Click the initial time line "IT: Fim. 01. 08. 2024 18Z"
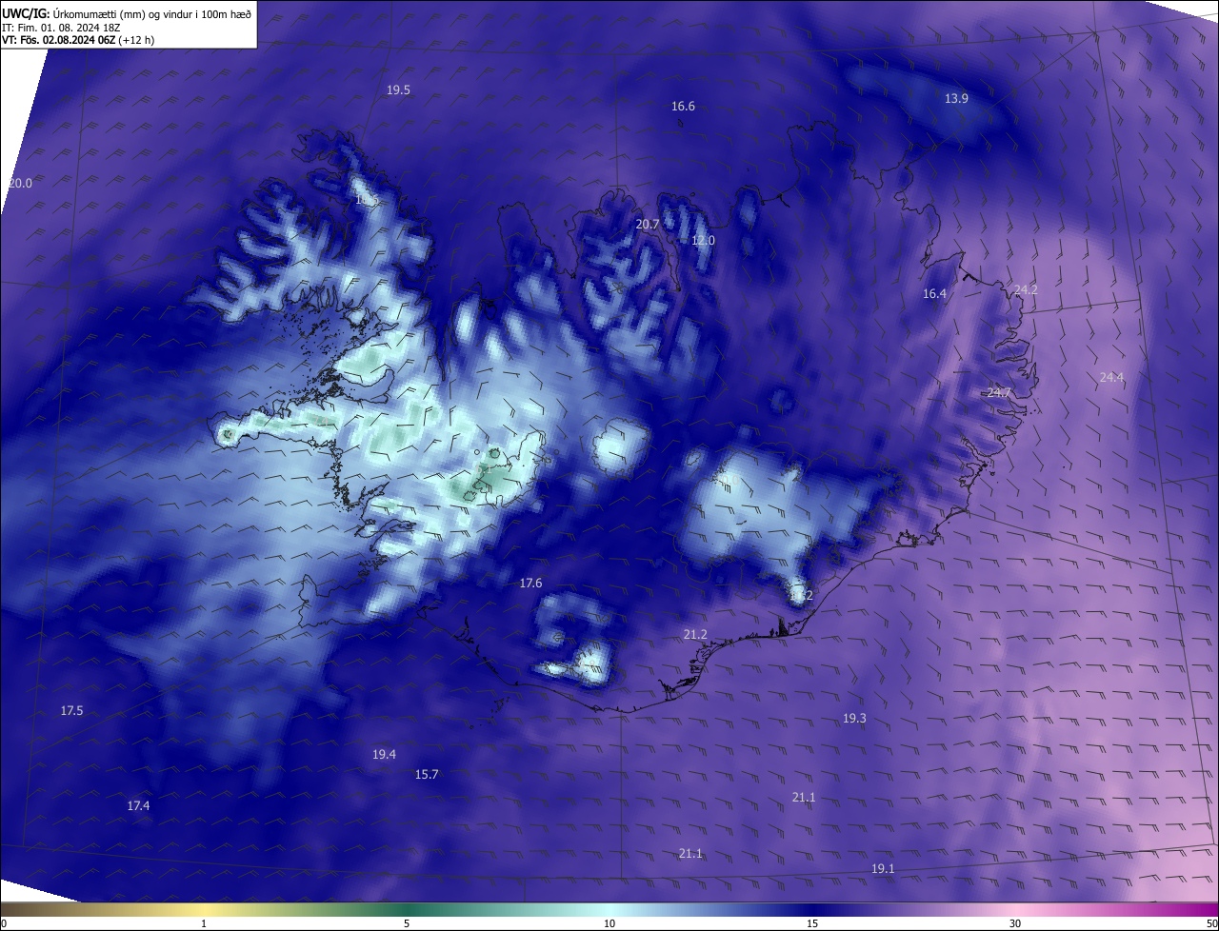Viewport: 1219px width, 931px height. click(x=61, y=28)
